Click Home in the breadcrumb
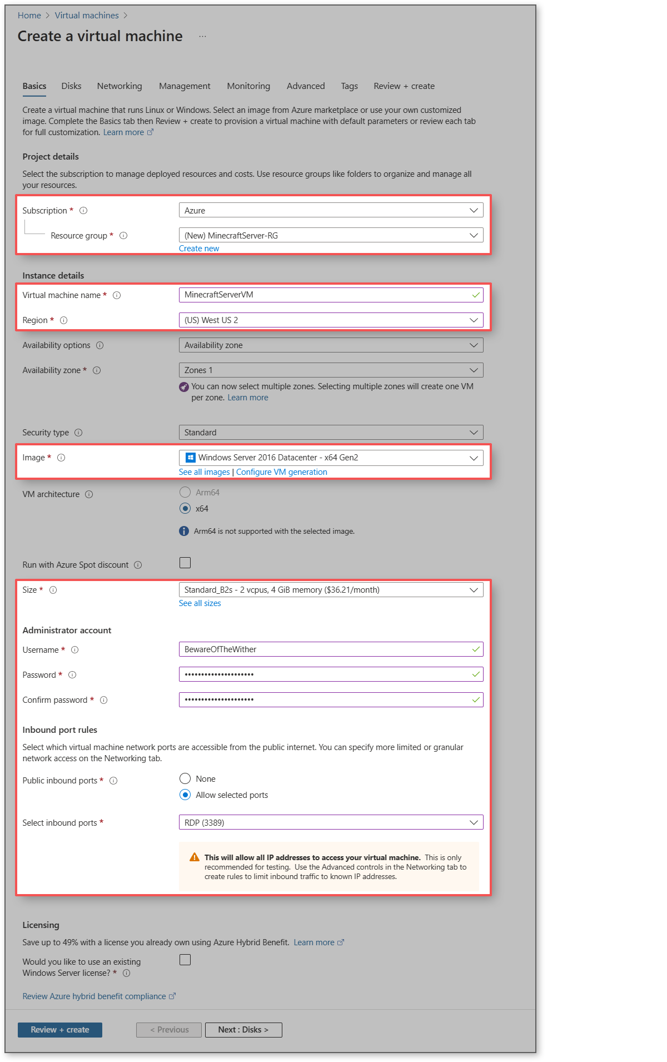The height and width of the screenshot is (1062, 667). coord(29,16)
